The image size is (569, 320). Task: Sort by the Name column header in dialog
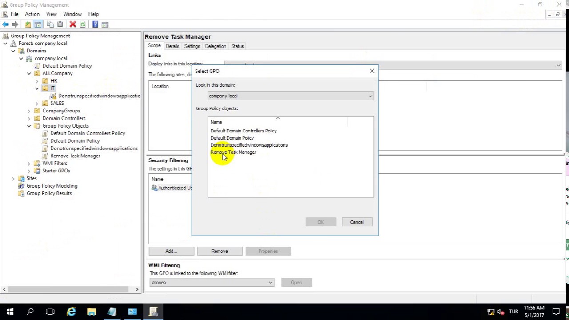(x=291, y=122)
